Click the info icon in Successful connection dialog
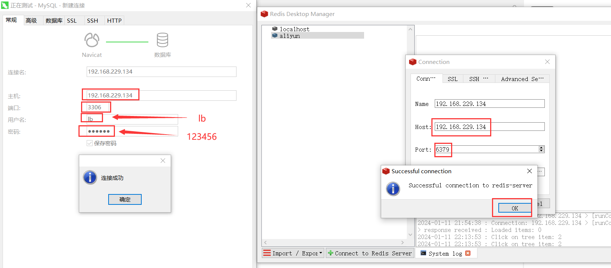The image size is (611, 268). click(x=393, y=189)
